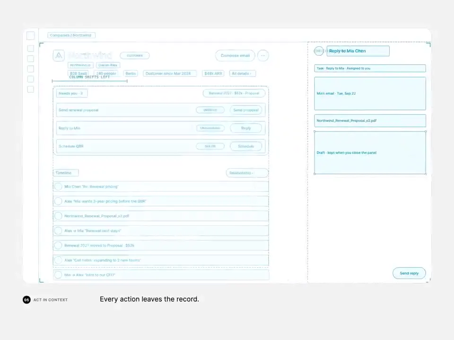Open the Companies / Northwind breadcrumb
454x340 pixels.
pyautogui.click(x=71, y=35)
